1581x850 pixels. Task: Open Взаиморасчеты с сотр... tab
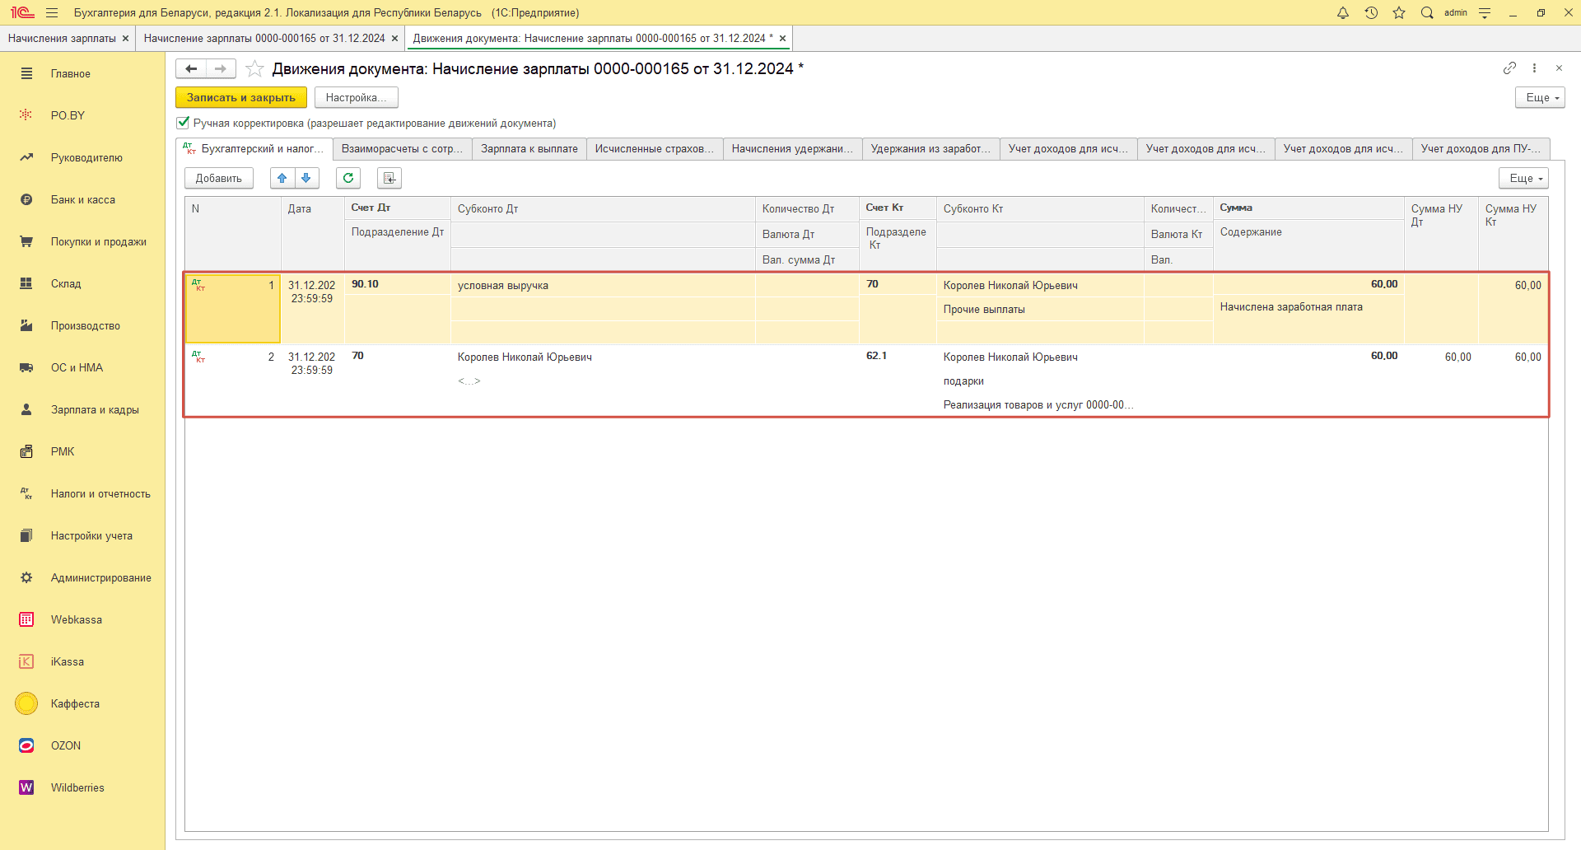point(402,149)
